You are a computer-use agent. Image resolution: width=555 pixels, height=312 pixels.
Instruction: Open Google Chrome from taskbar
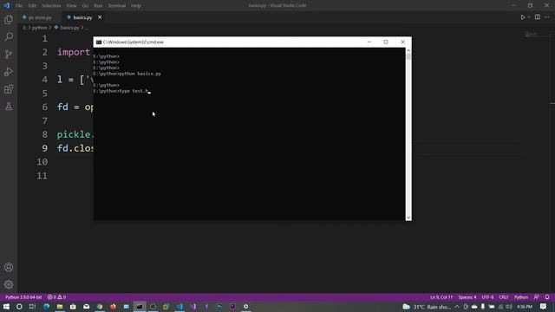point(100,306)
